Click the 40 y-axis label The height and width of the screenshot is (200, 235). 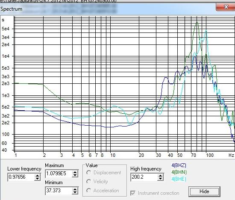4,150
